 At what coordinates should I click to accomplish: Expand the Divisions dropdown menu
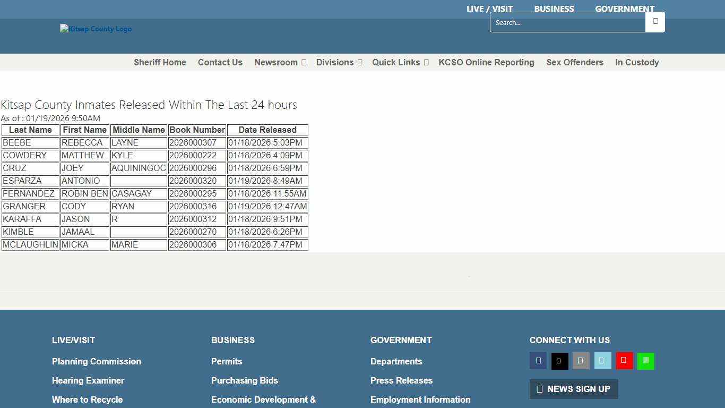[339, 62]
